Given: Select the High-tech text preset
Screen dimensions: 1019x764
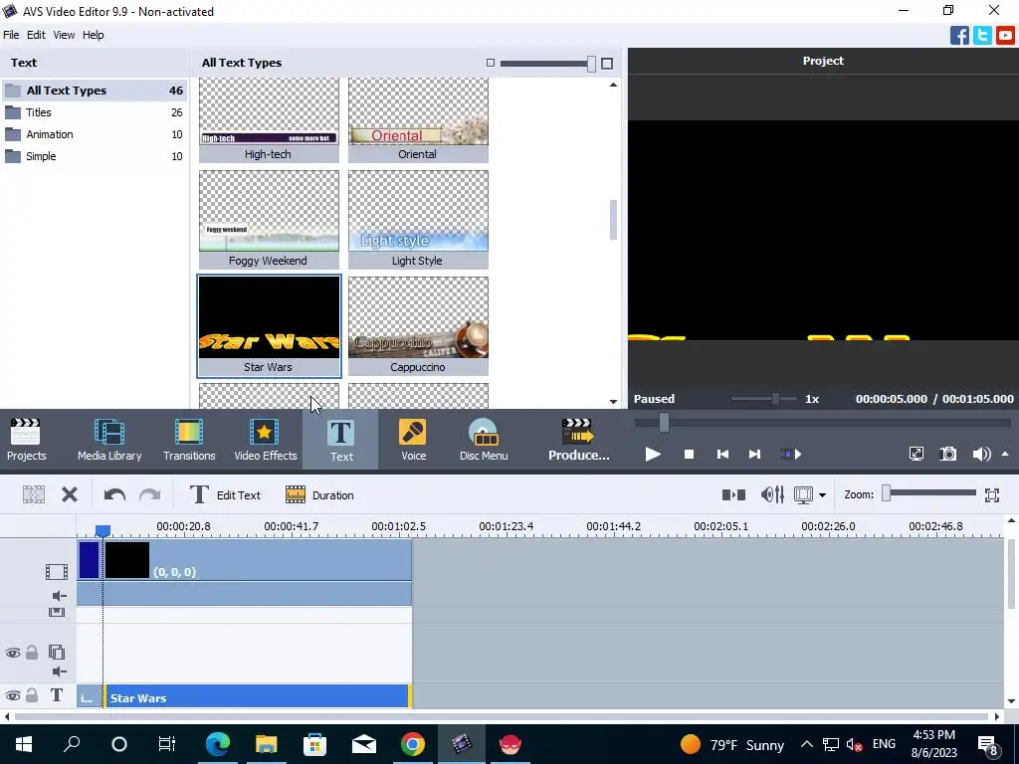Looking at the screenshot, I should [x=269, y=119].
